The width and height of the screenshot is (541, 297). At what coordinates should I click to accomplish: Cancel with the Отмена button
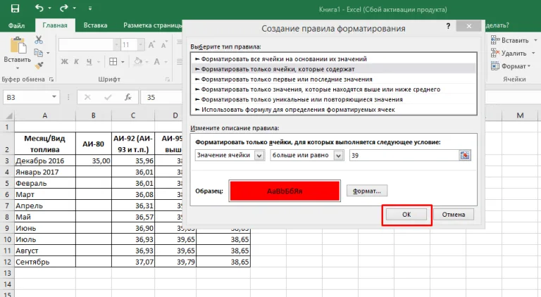click(454, 215)
